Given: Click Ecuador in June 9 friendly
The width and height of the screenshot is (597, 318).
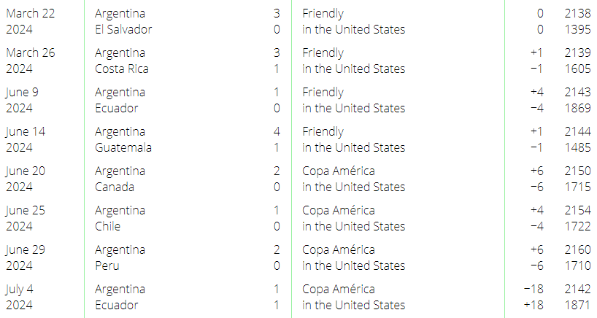Looking at the screenshot, I should point(116,109).
